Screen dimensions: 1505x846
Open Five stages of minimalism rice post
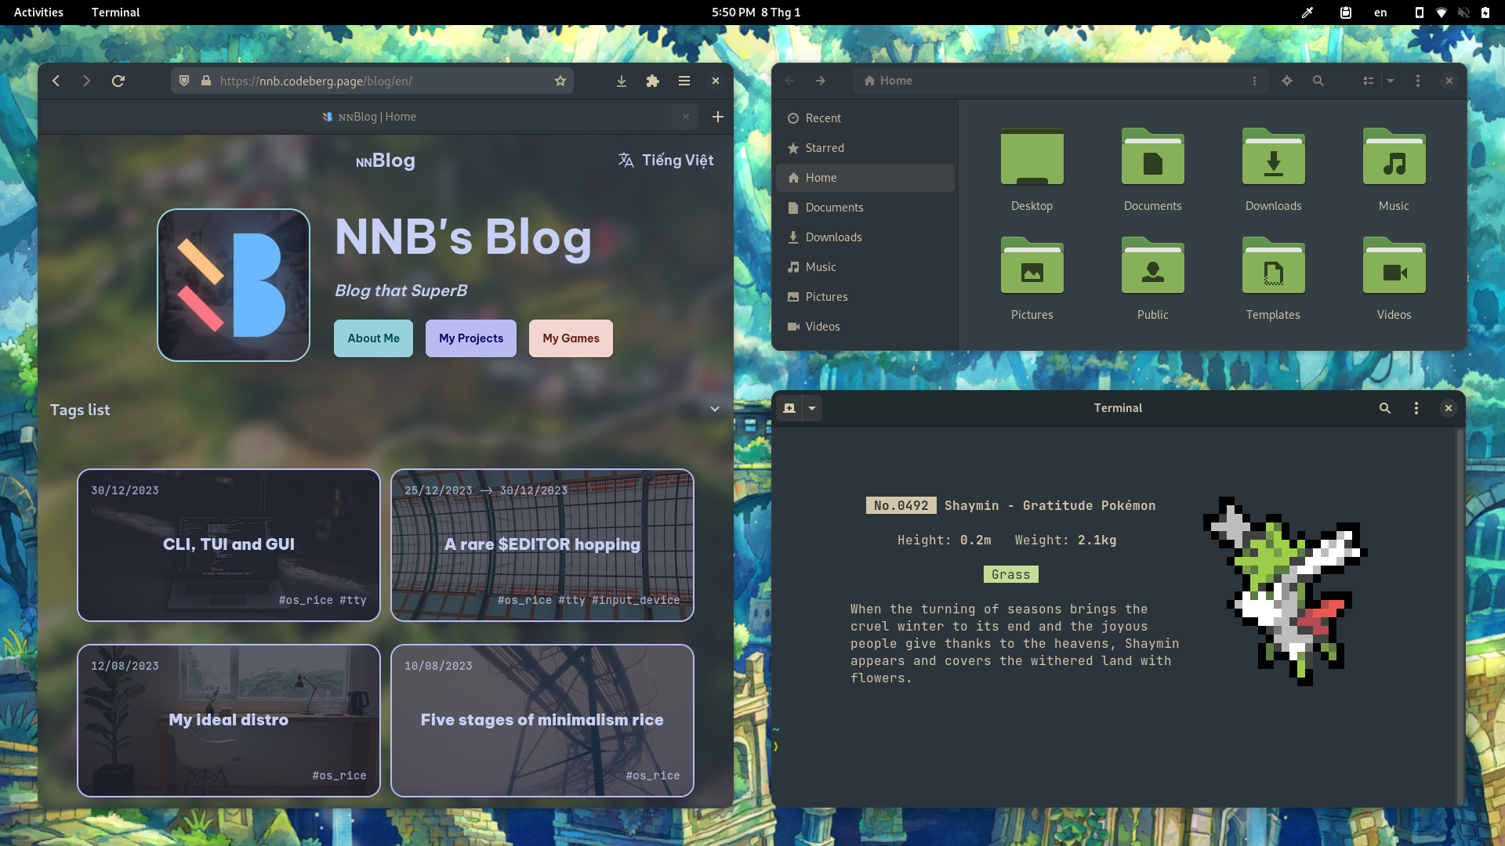coord(542,721)
